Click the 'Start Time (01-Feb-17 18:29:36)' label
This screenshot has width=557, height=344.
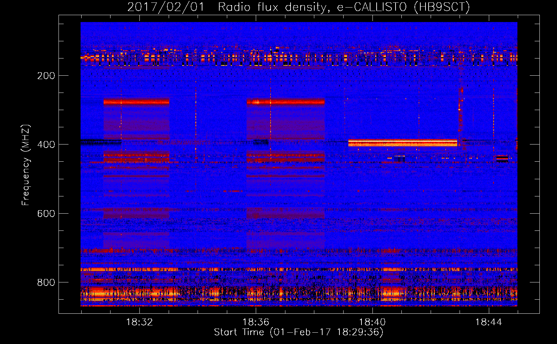(x=298, y=332)
